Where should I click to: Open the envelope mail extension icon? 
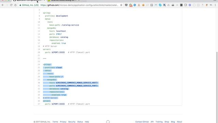(x=173, y=5)
